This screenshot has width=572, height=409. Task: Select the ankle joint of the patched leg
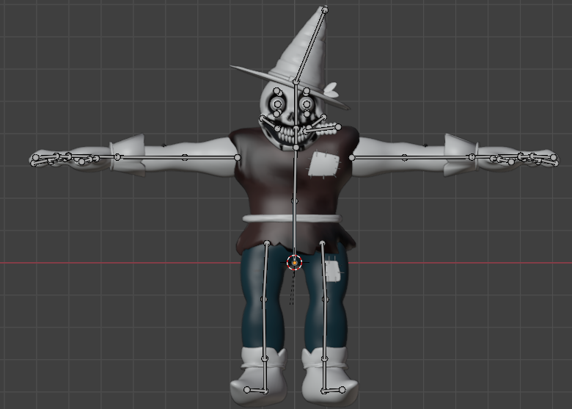325,359
